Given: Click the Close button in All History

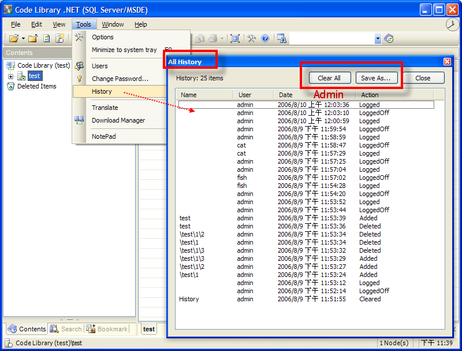Looking at the screenshot, I should pyautogui.click(x=423, y=78).
